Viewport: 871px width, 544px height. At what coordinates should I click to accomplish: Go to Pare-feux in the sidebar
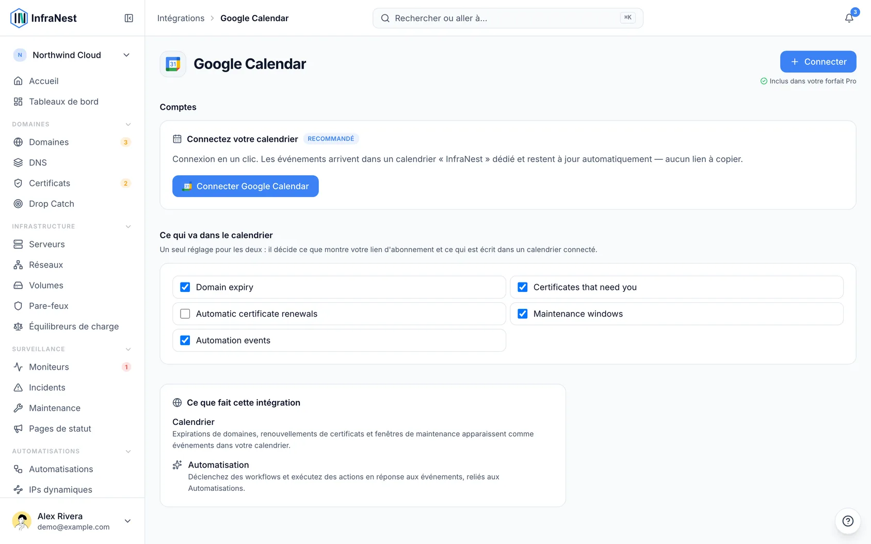click(72, 306)
